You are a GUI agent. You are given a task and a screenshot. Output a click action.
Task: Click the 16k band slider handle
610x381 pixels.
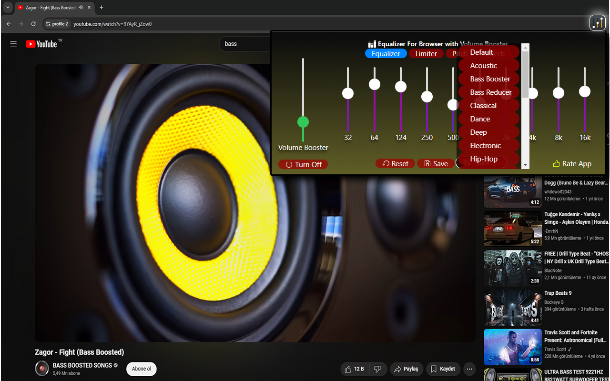(x=585, y=91)
